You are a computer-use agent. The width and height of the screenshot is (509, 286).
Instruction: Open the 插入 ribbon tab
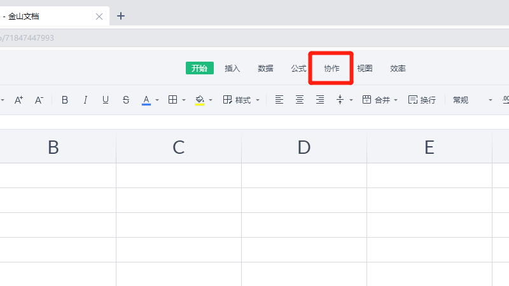(232, 69)
